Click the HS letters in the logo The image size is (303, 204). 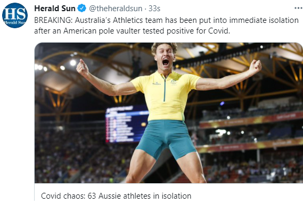click(x=15, y=14)
